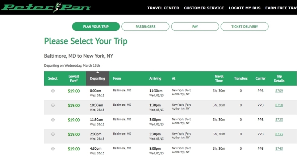Choose the 11:30am departure trip option
297x158 pixels.
[x=53, y=120]
